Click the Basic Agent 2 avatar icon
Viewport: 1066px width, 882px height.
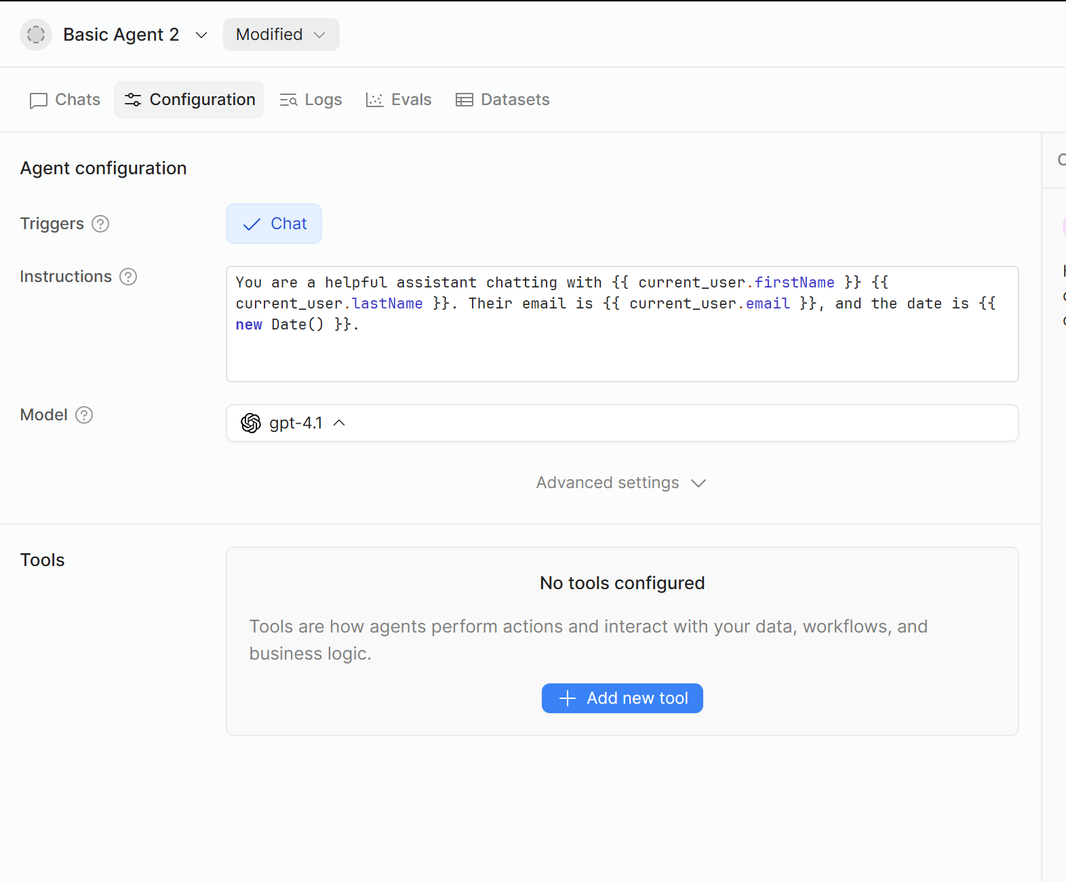[x=36, y=35]
